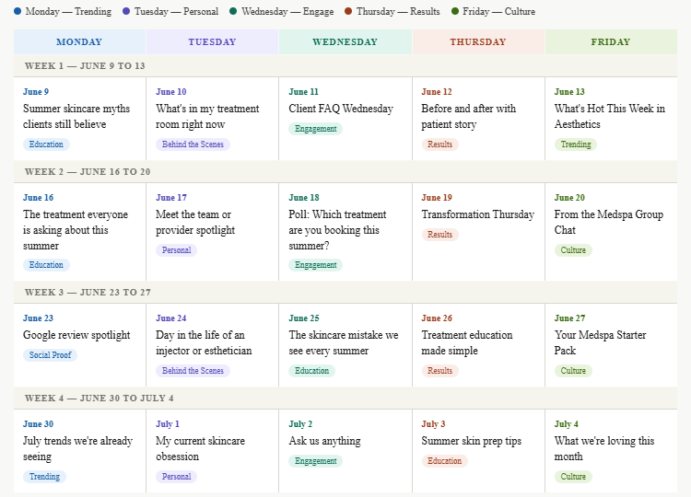Select the 'Wednesday — Engage' legend label

click(x=287, y=11)
